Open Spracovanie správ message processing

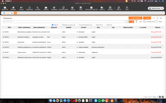pyautogui.click(x=91, y=8)
